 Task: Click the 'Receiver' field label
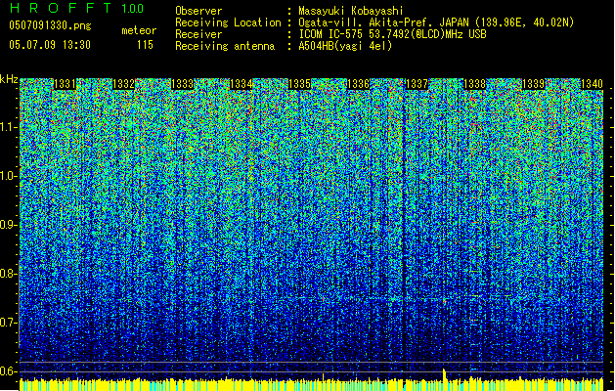[198, 34]
